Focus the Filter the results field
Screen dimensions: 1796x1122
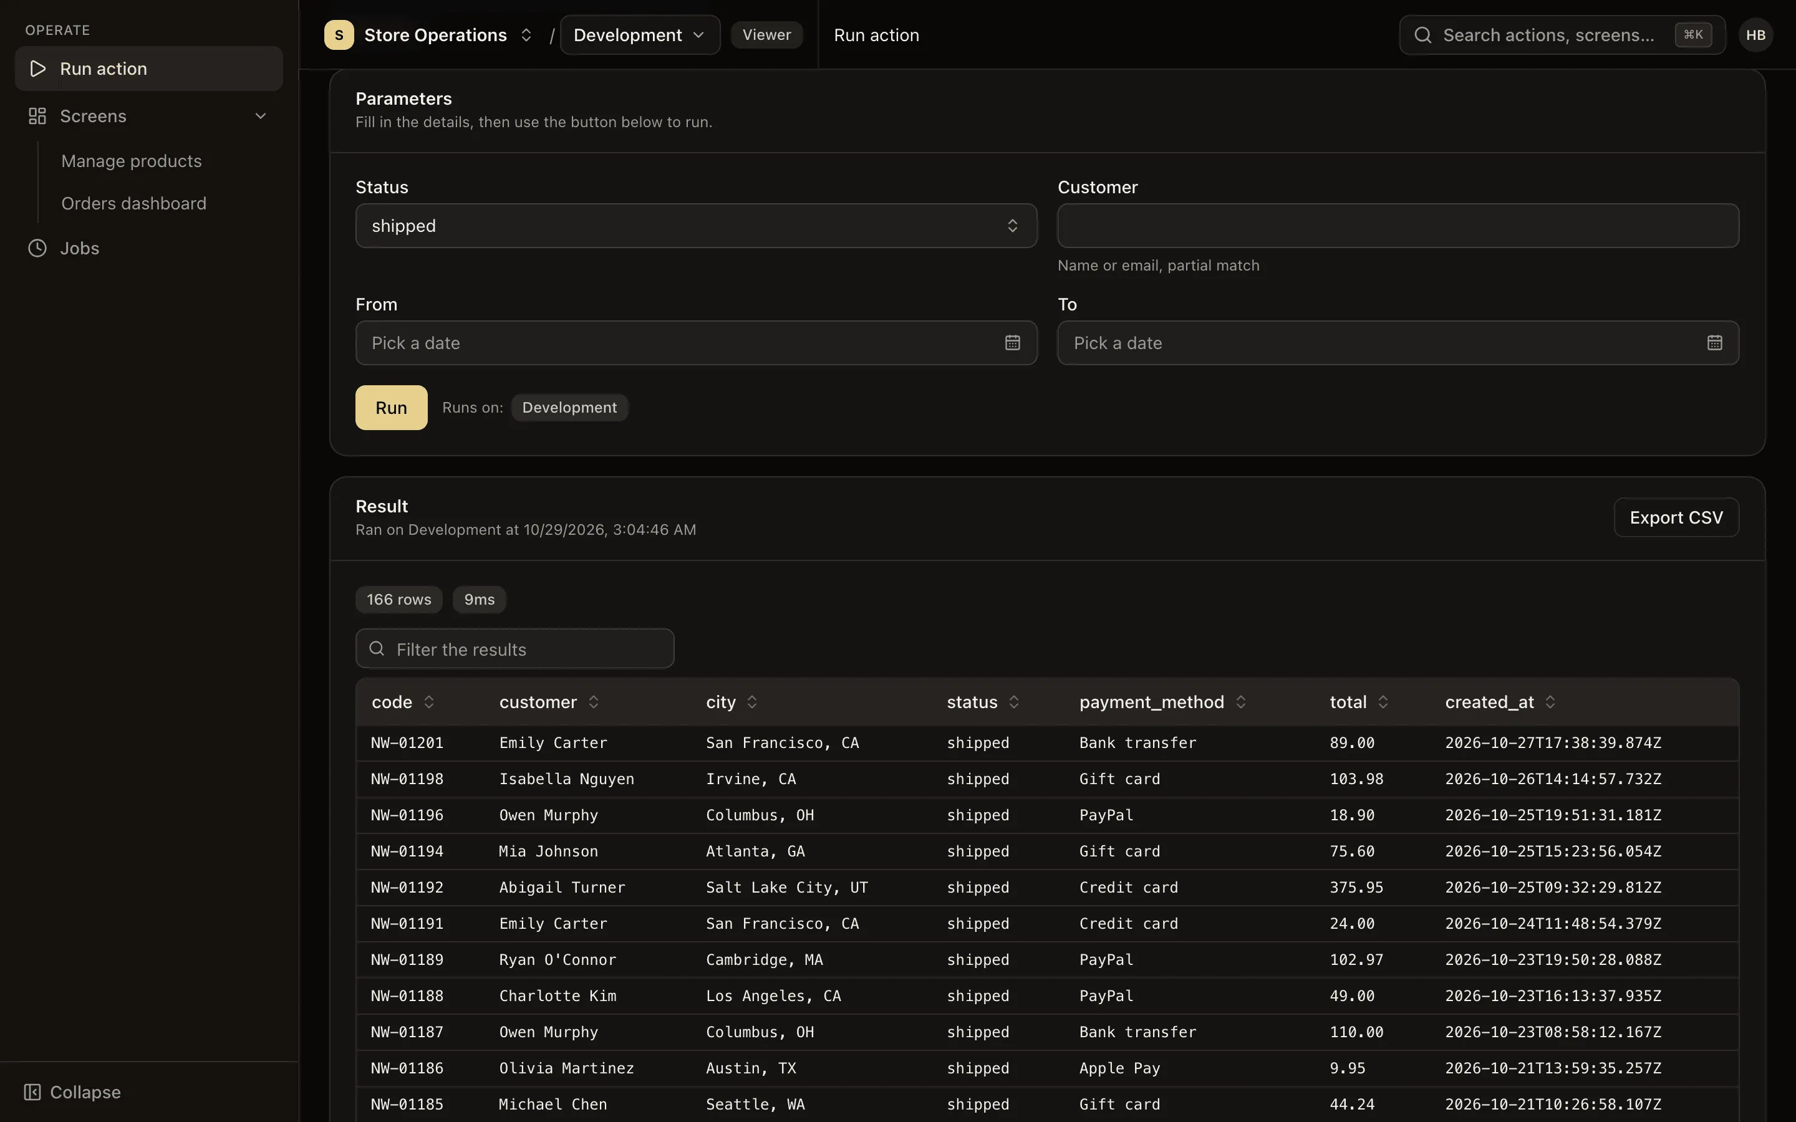[x=515, y=648]
